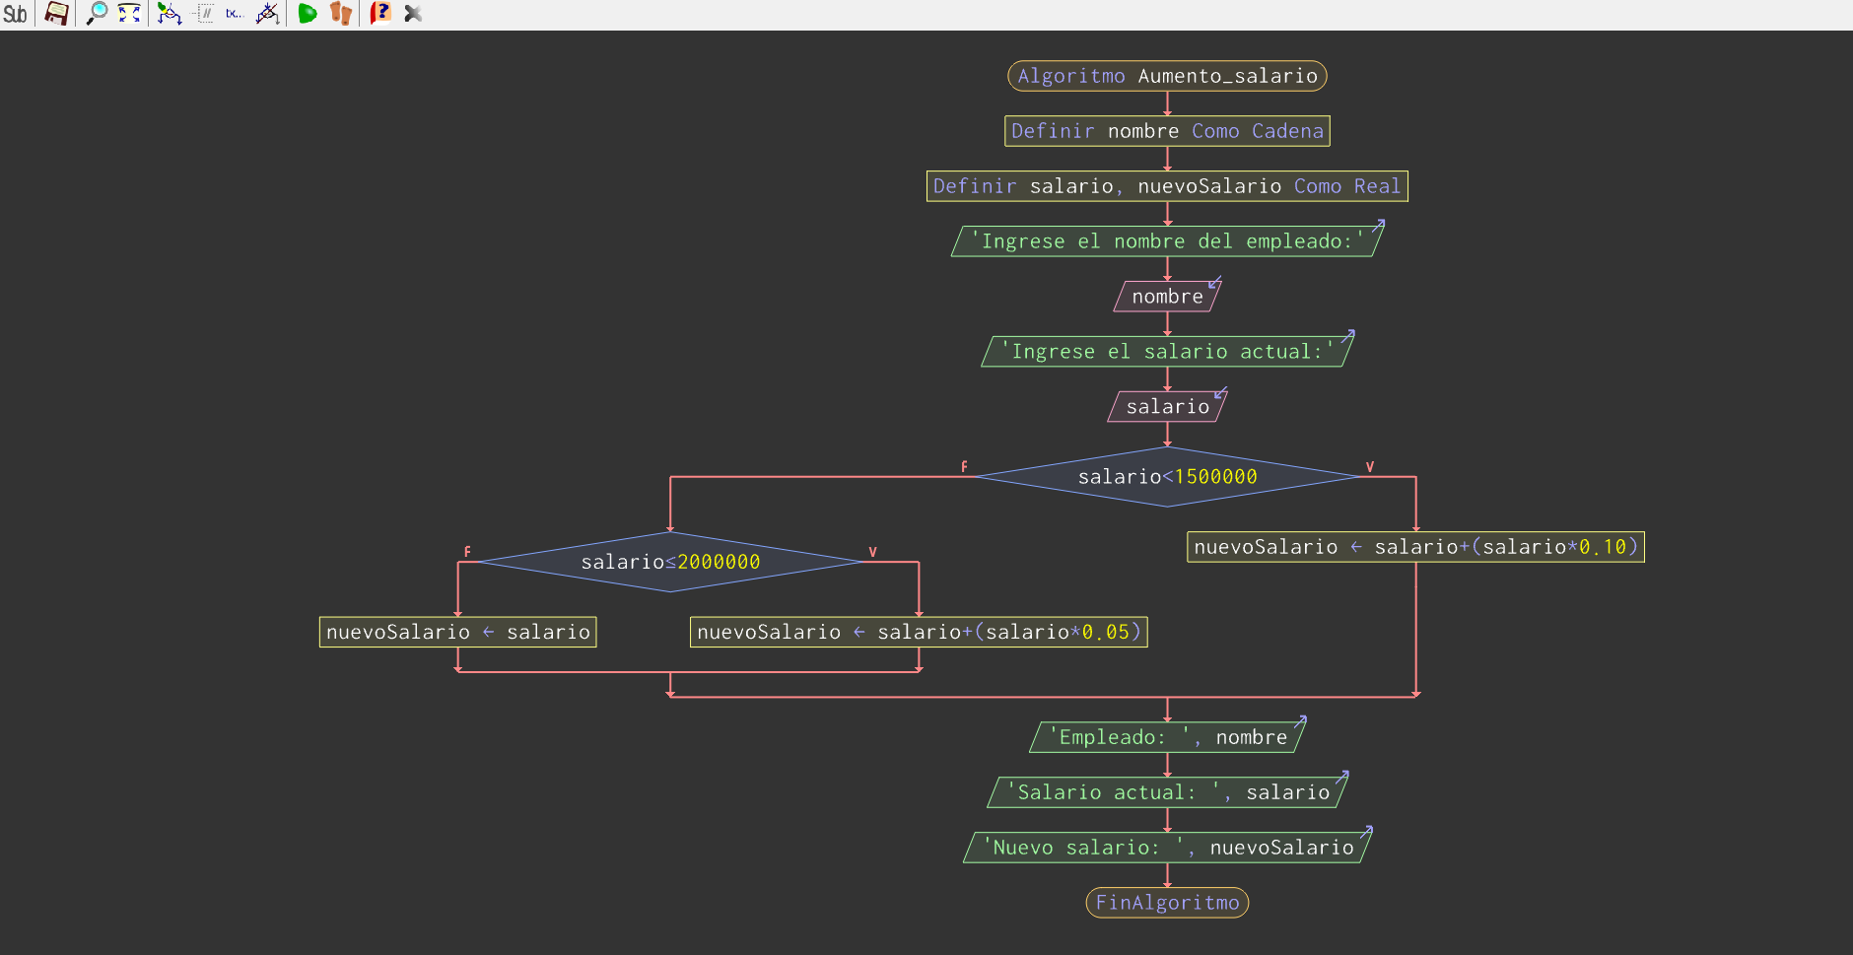Click the 'salario≤2000000' decision diamond
Screen dimensions: 1853x955
click(x=670, y=562)
